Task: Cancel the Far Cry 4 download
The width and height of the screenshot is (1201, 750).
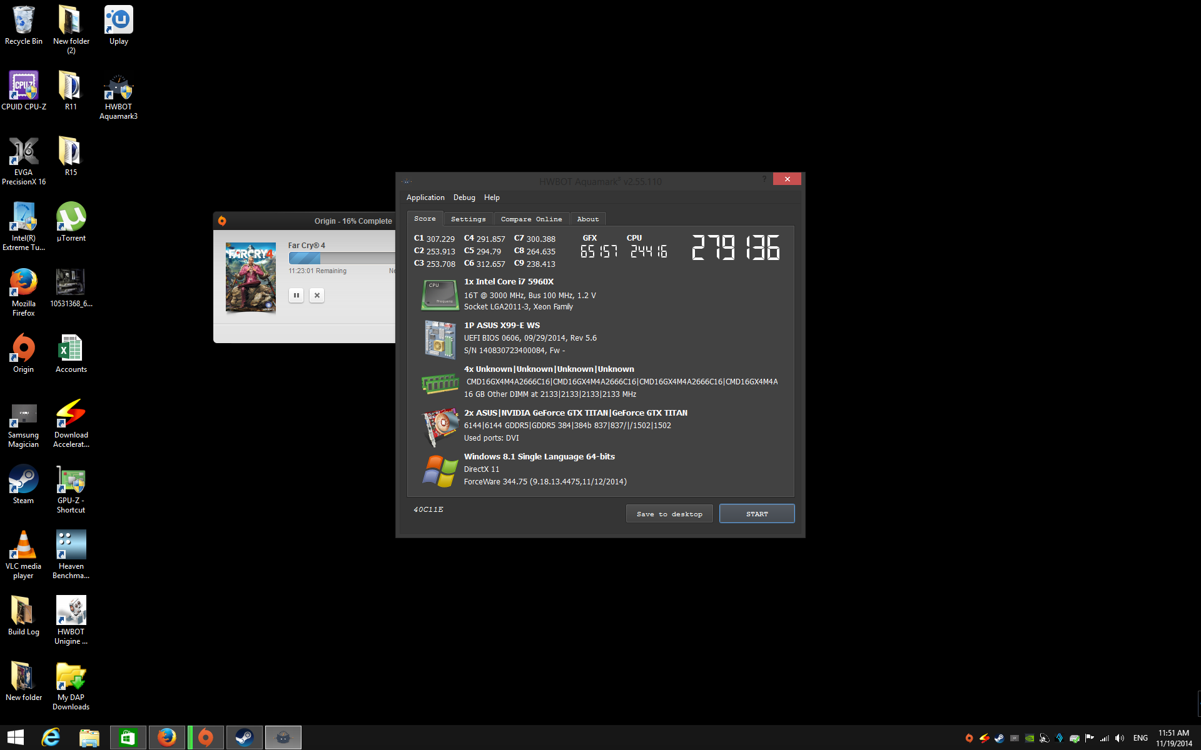Action: point(317,295)
